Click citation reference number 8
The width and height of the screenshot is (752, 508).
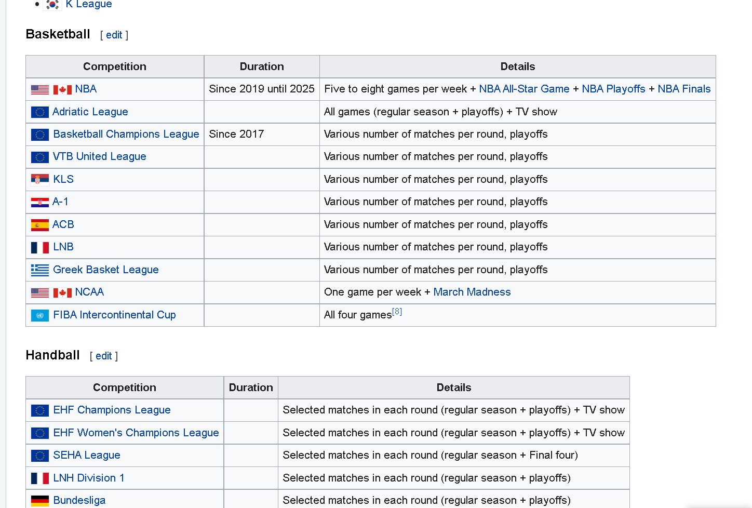[397, 312]
